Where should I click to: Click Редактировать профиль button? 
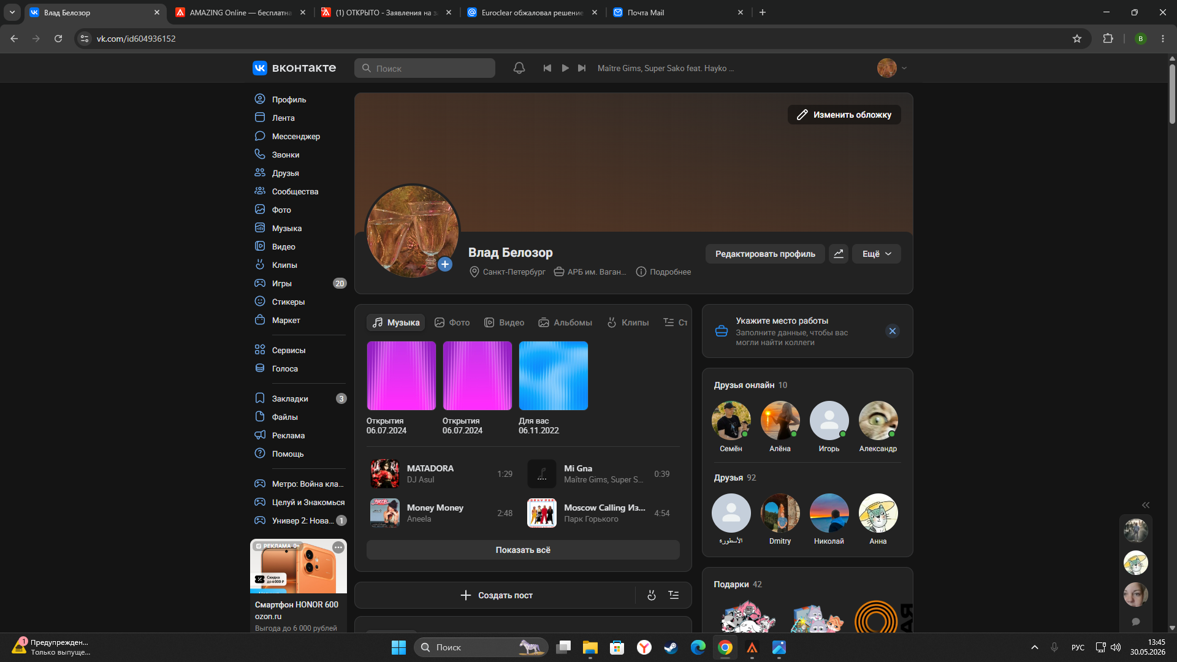(765, 254)
